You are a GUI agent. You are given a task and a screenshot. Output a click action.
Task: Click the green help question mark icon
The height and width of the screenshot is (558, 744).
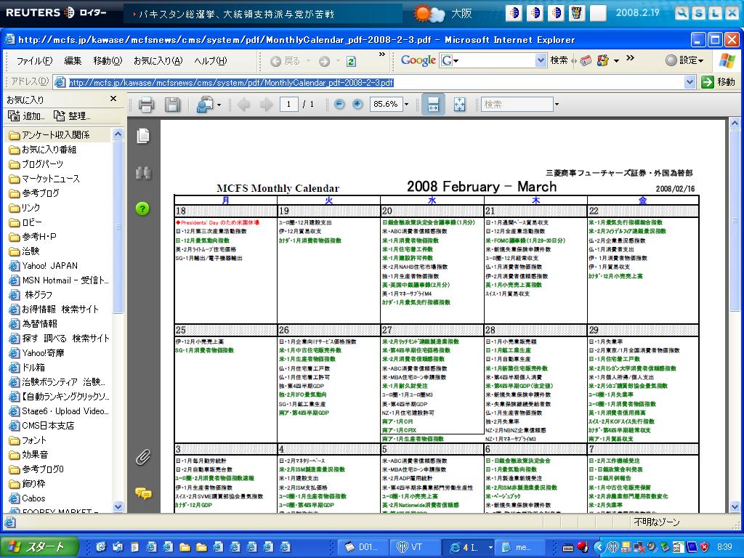coord(142,209)
